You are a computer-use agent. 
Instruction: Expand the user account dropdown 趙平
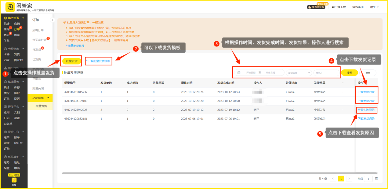374,7
